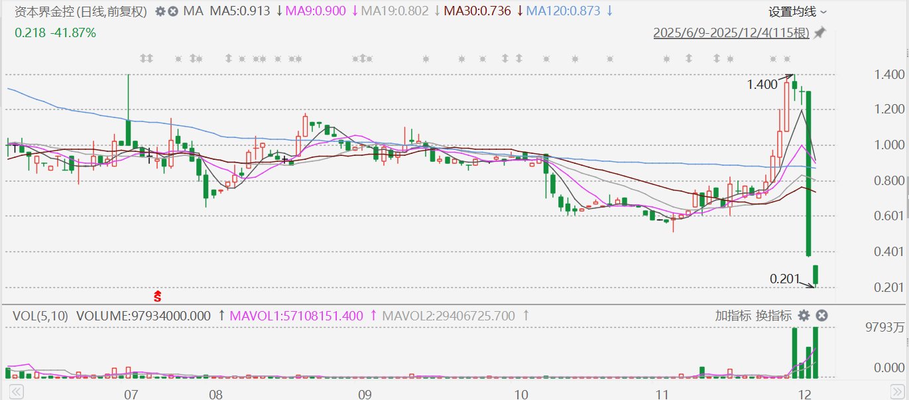909x400 pixels.
Task: Click the 1.400 high price annotation
Action: coord(762,85)
